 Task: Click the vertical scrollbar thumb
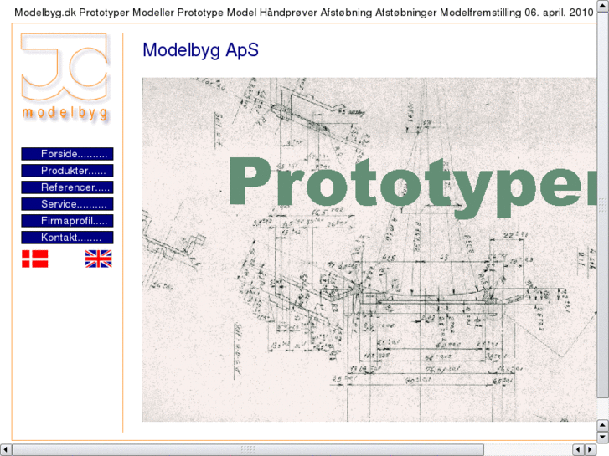tap(603, 204)
